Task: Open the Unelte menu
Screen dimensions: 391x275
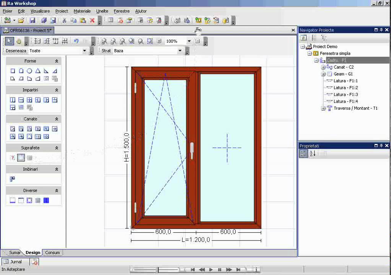Action: pos(102,11)
